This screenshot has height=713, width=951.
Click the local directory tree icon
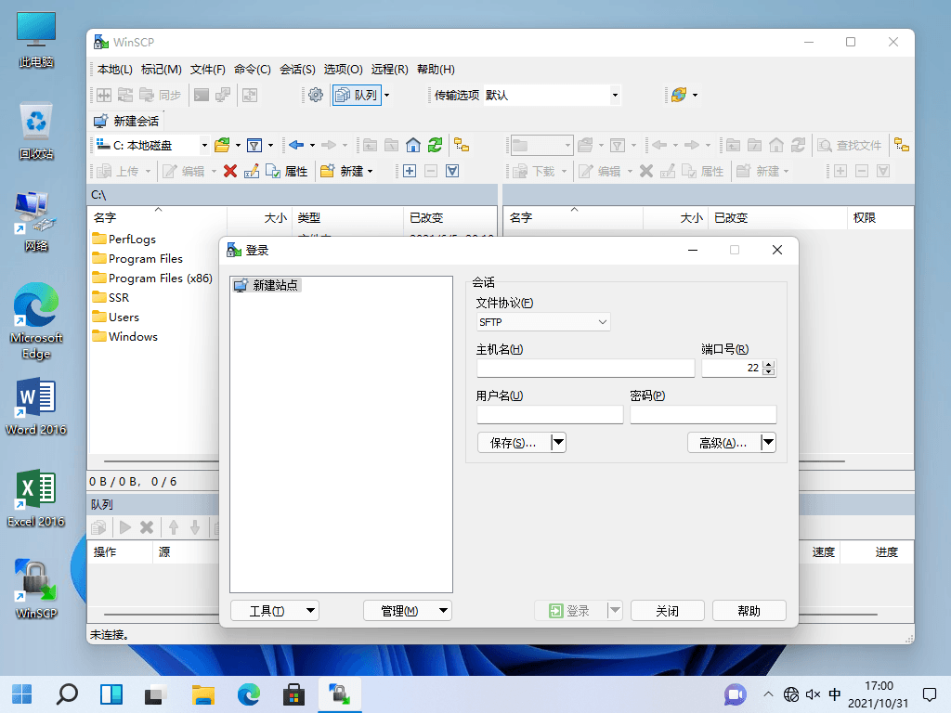pos(462,145)
